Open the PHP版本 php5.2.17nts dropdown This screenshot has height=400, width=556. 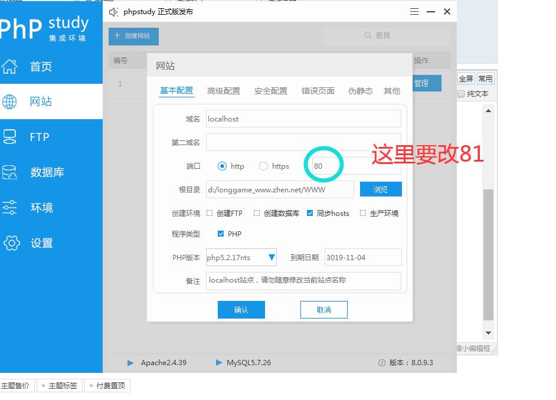[241, 258]
